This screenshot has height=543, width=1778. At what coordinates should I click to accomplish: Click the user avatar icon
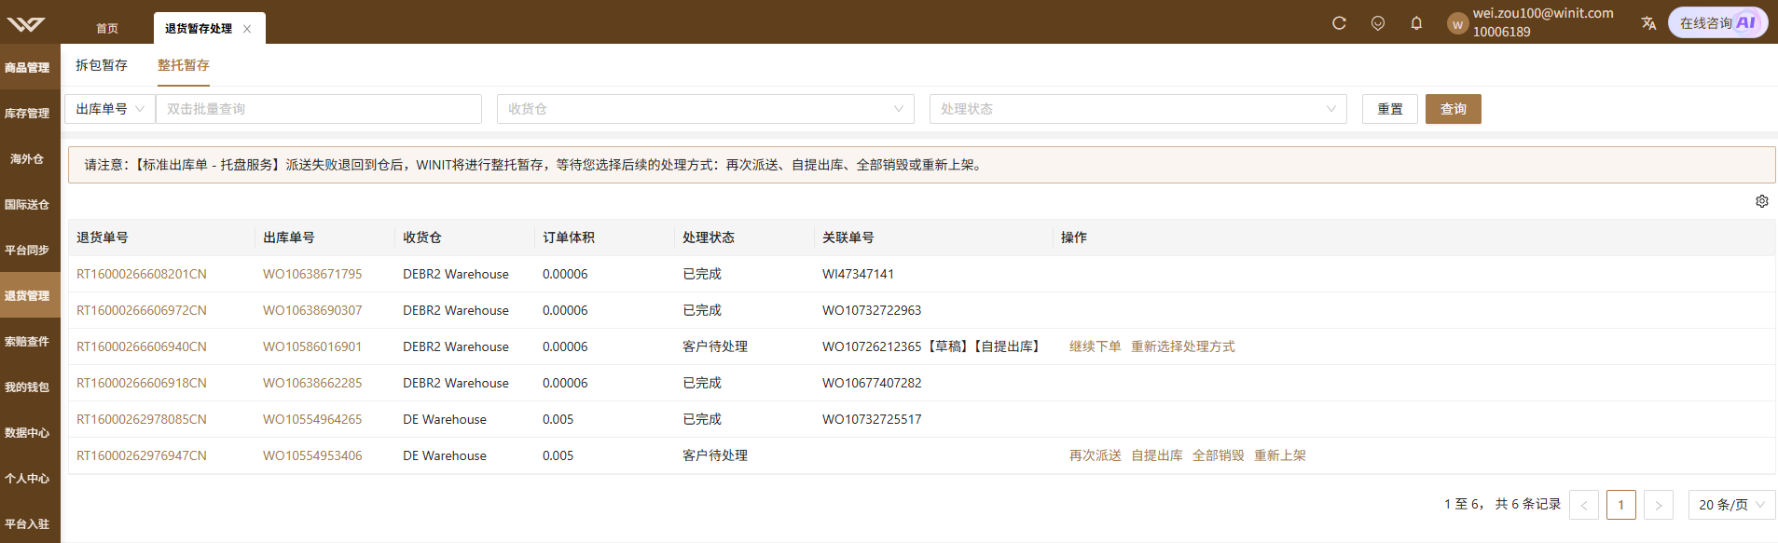[x=1457, y=24]
